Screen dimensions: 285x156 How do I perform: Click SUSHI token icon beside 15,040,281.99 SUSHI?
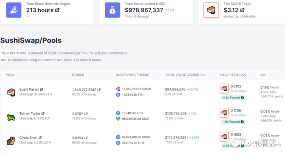pos(118,89)
